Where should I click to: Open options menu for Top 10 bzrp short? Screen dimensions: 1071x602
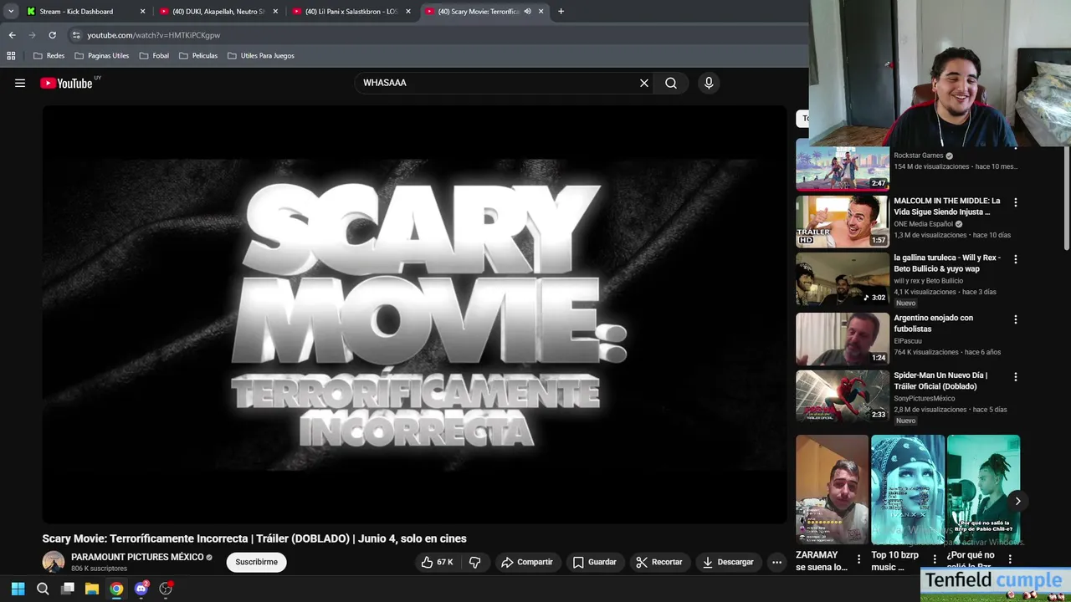935,559
